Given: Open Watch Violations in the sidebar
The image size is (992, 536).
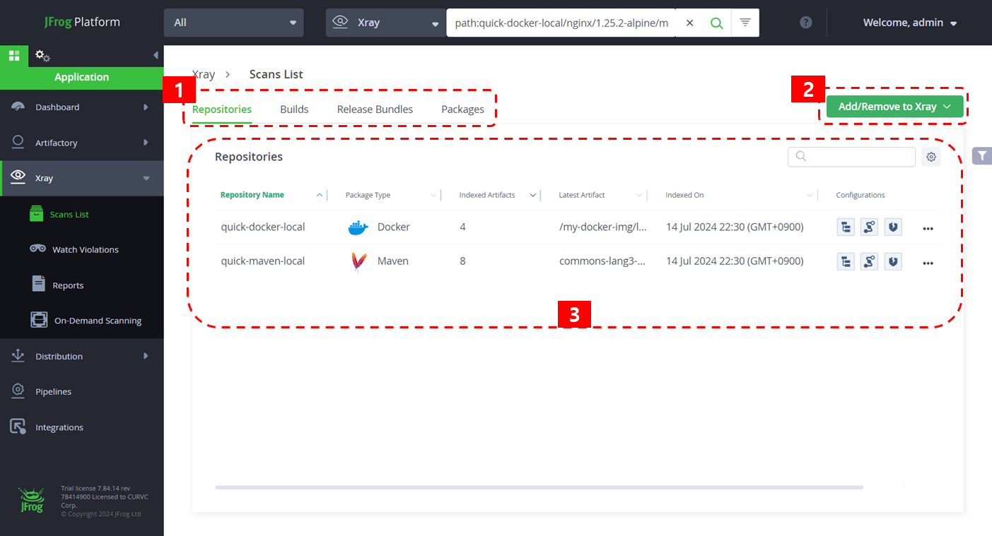Looking at the screenshot, I should click(x=86, y=249).
